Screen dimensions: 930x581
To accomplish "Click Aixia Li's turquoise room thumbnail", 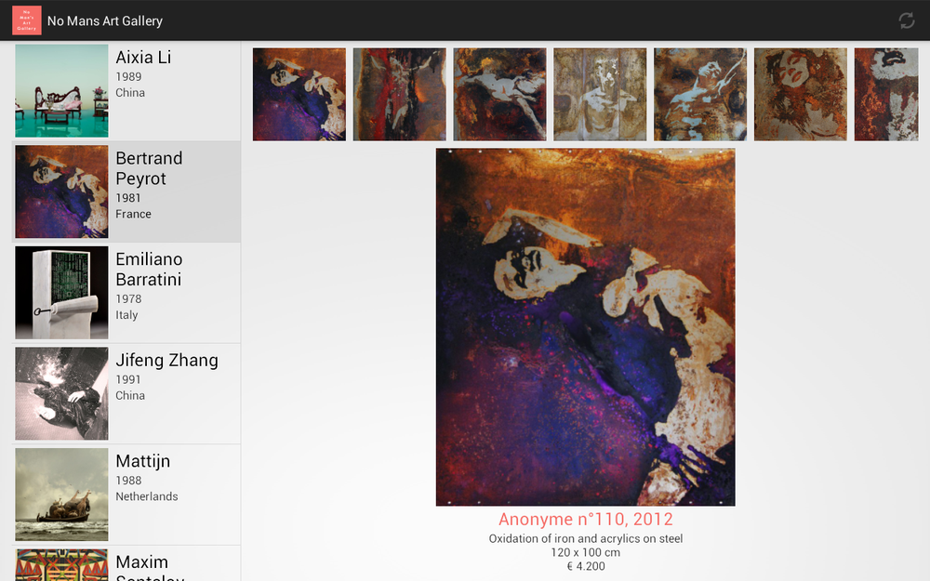I will (61, 91).
